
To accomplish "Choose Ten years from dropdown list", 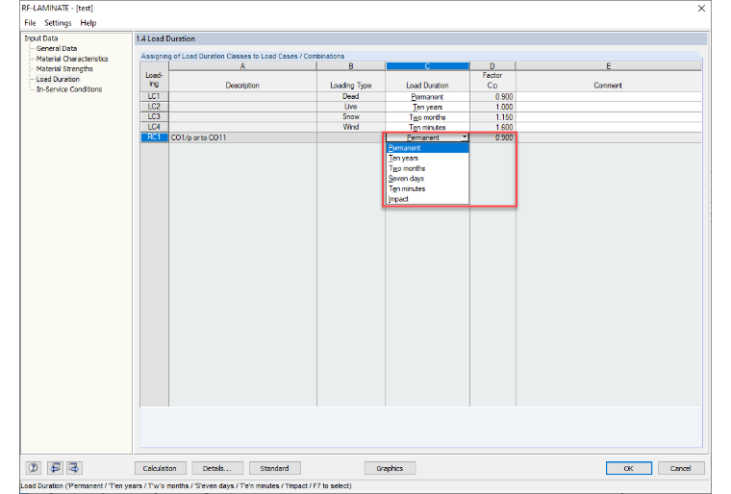I will click(427, 158).
